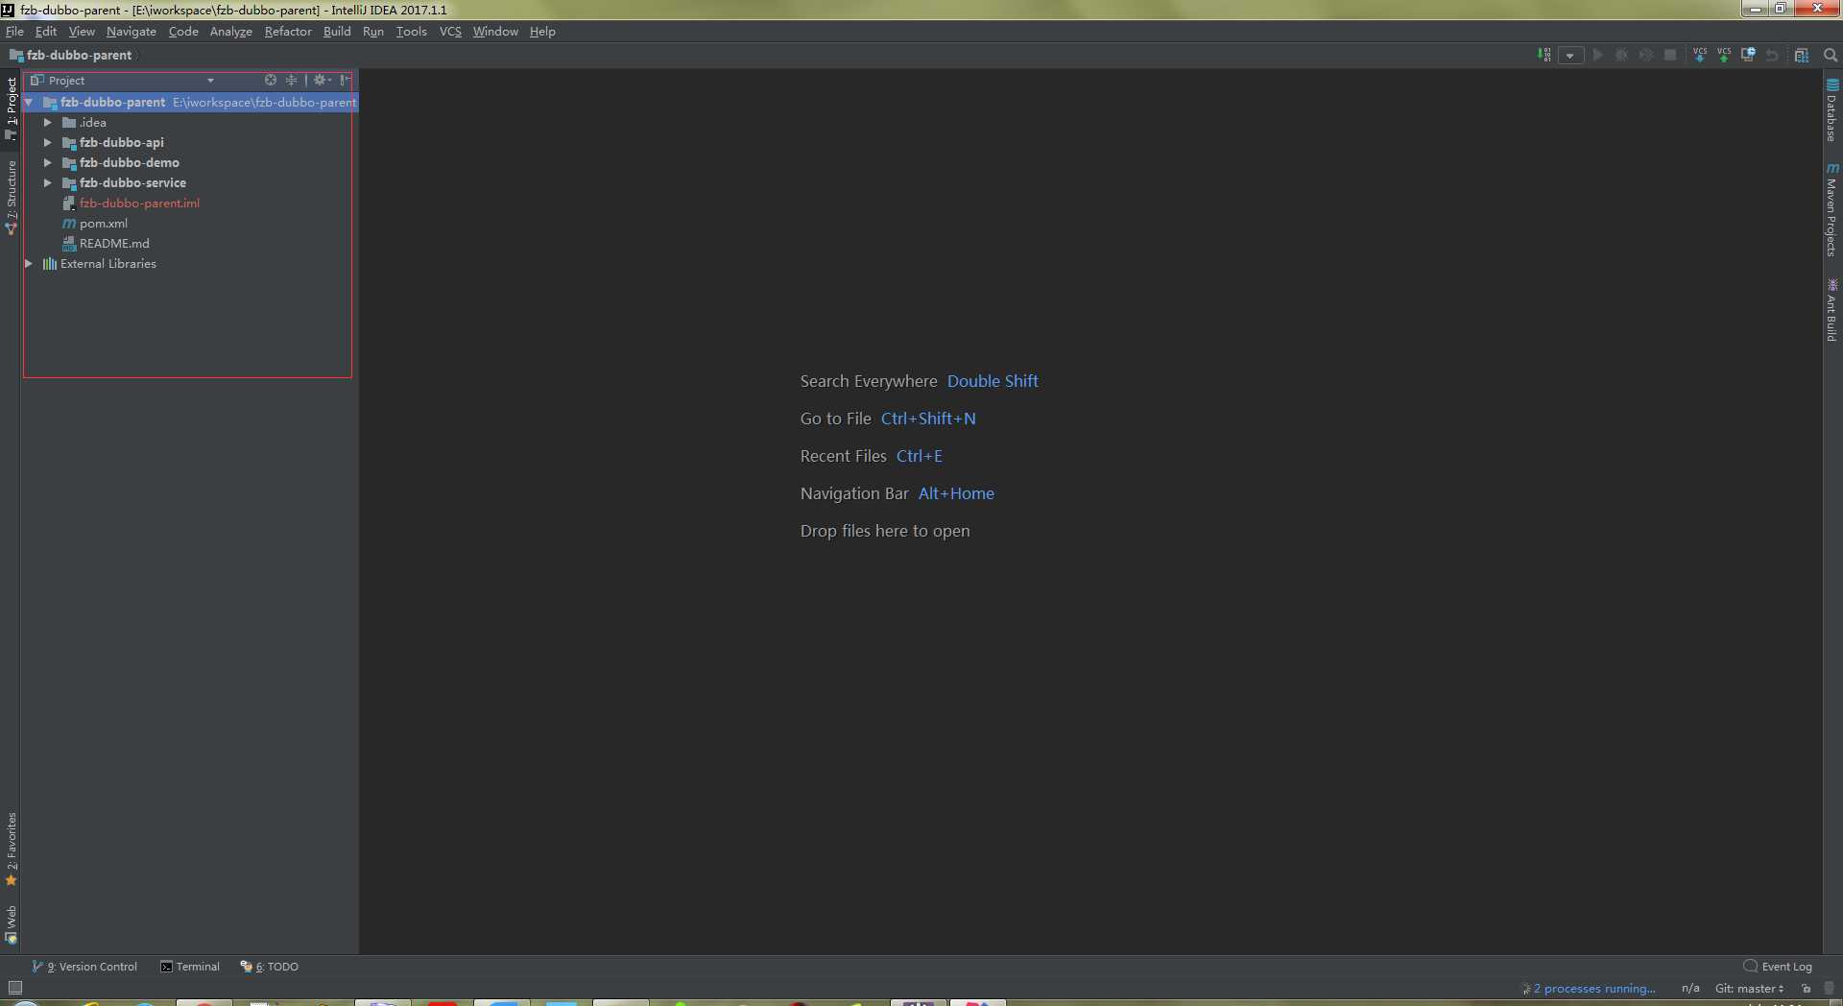Viewport: 1843px width, 1006px height.
Task: Expand the fzb-dubbo-api module
Action: point(48,142)
